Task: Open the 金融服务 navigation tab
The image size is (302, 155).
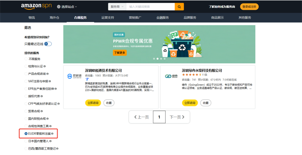Action: click(x=163, y=17)
